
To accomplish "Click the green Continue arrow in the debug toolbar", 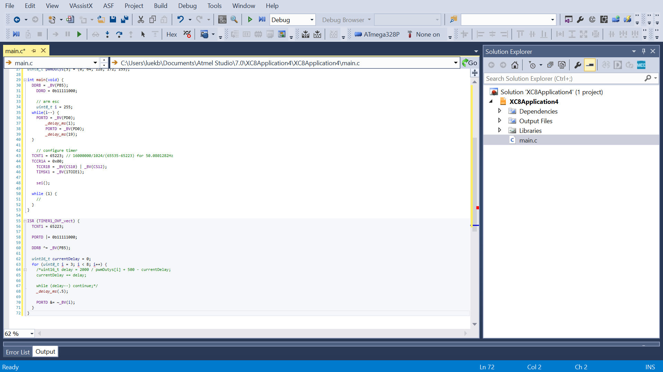I will click(x=79, y=34).
